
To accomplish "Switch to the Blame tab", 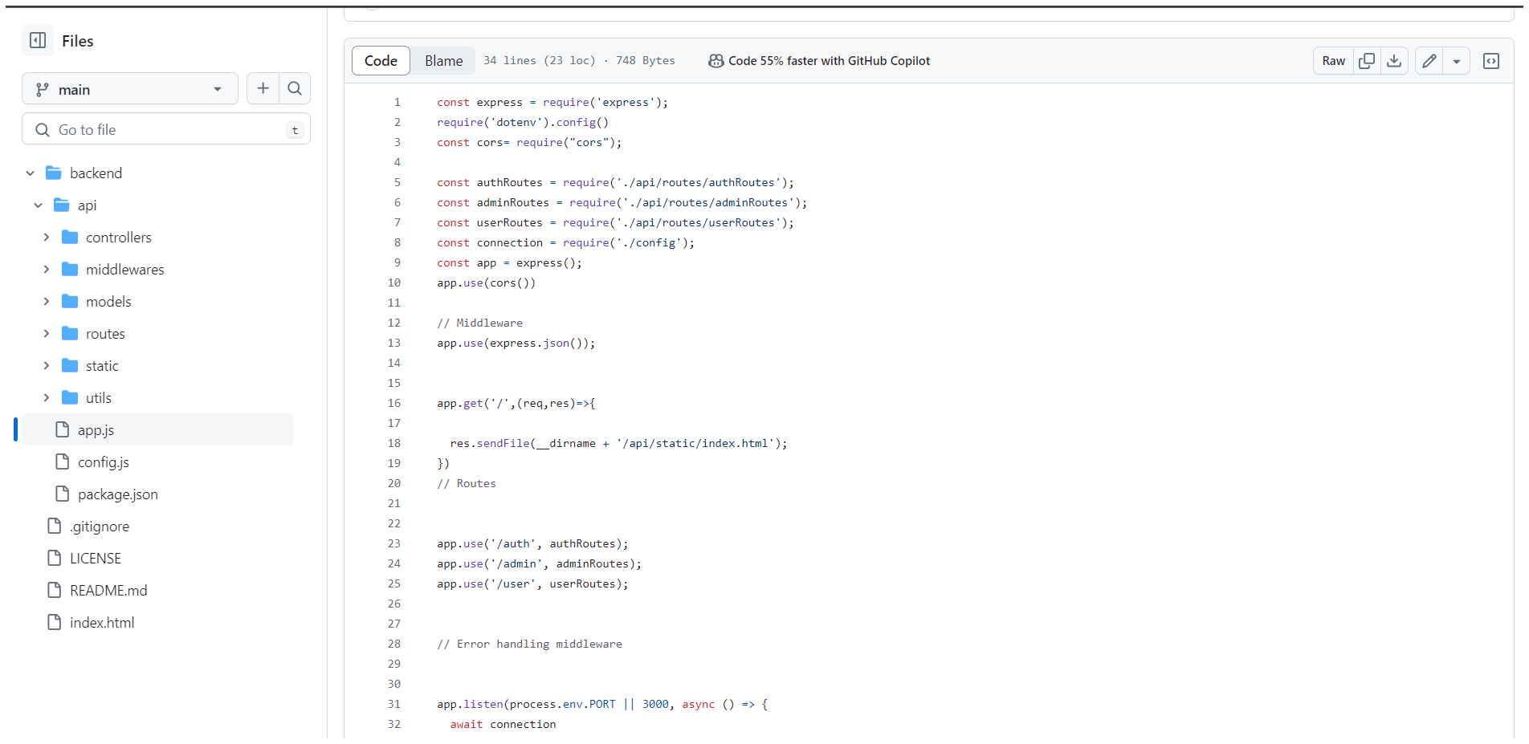I will pyautogui.click(x=443, y=61).
